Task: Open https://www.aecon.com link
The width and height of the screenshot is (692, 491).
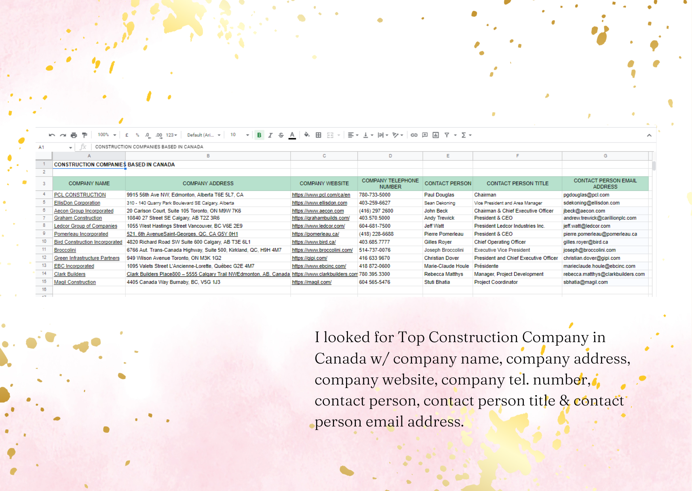Action: [318, 211]
